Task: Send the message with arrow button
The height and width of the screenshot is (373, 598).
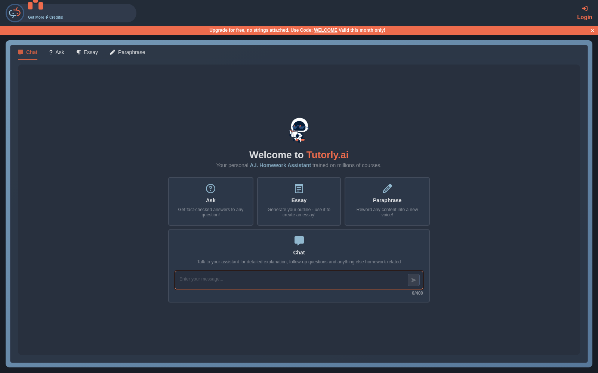Action: pos(414,280)
